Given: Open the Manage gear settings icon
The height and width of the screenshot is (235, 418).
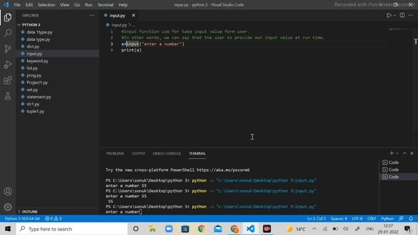Looking at the screenshot, I should click(8, 207).
